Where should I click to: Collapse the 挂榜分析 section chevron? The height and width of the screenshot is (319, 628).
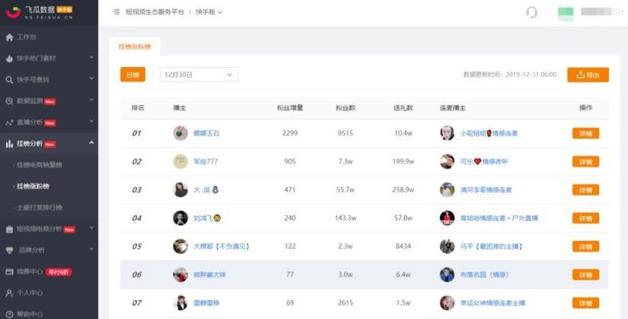point(92,143)
